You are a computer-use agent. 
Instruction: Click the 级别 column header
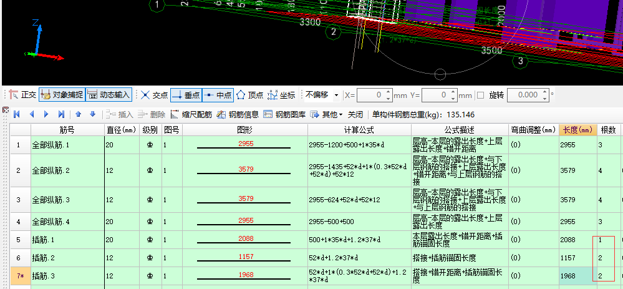click(x=150, y=130)
